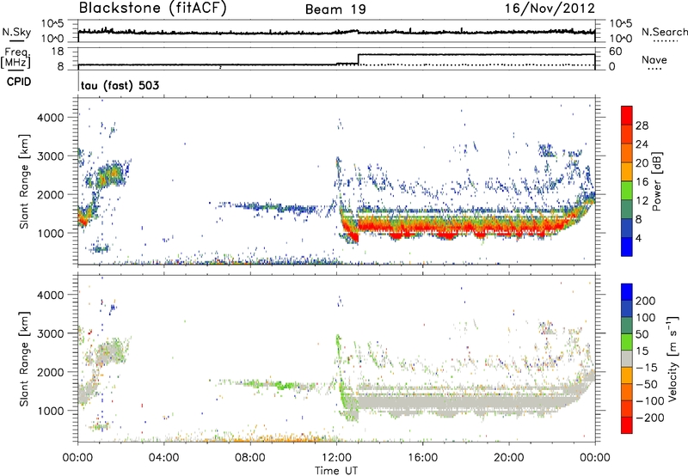The image size is (688, 476).
Task: Click the frequency step-up near 13:00 UT
Action: click(x=359, y=59)
